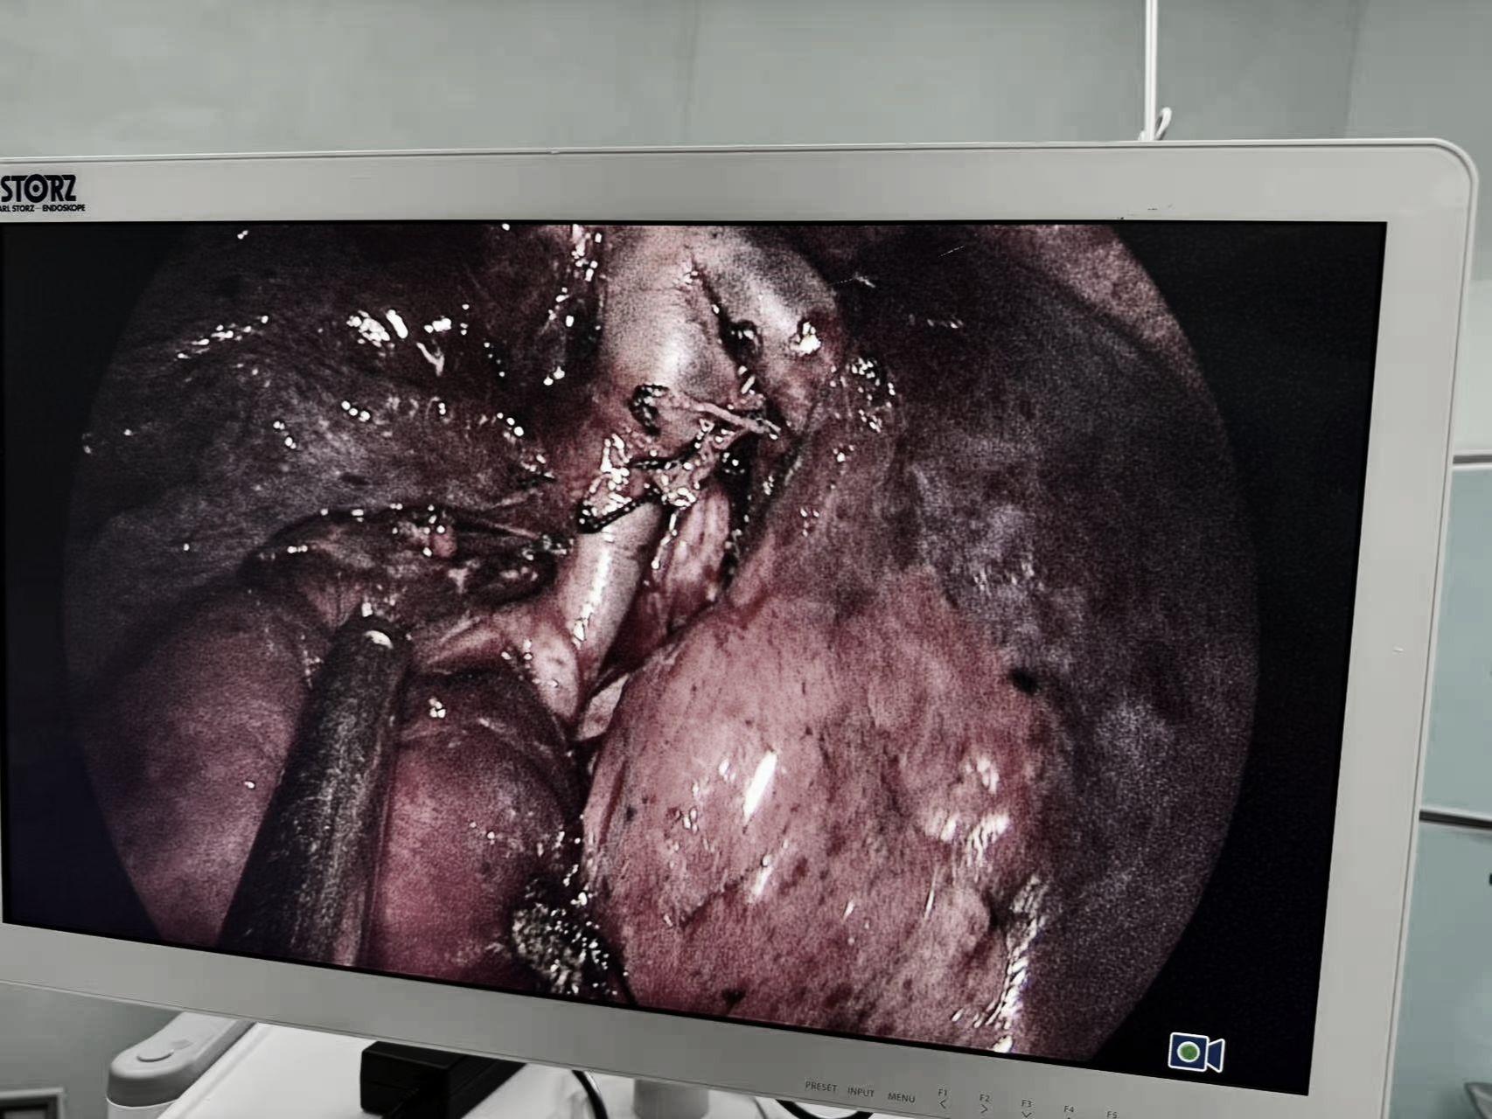Screen dimensions: 1492x1119
Task: Open the monitor MENU button
Action: tap(901, 1097)
